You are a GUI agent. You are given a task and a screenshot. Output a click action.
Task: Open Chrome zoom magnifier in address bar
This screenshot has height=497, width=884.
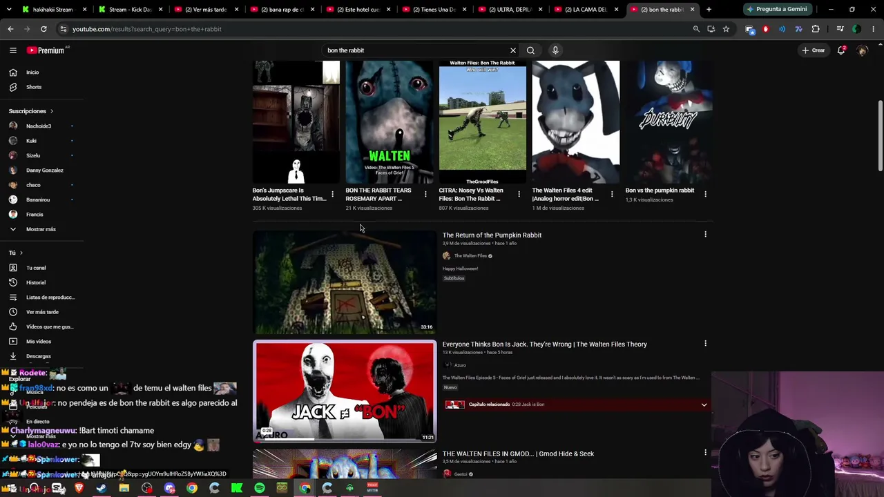pos(696,29)
